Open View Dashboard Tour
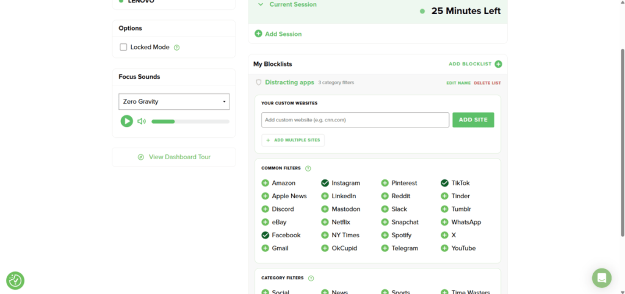625x294 pixels. point(174,157)
